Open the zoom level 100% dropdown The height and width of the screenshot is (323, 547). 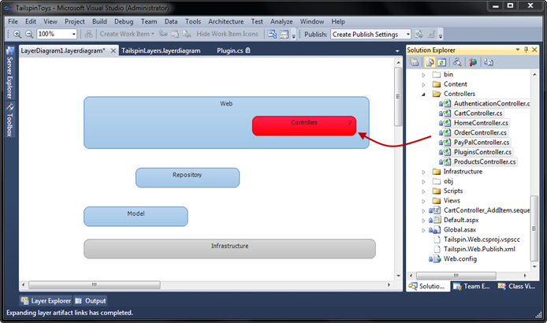pos(74,34)
